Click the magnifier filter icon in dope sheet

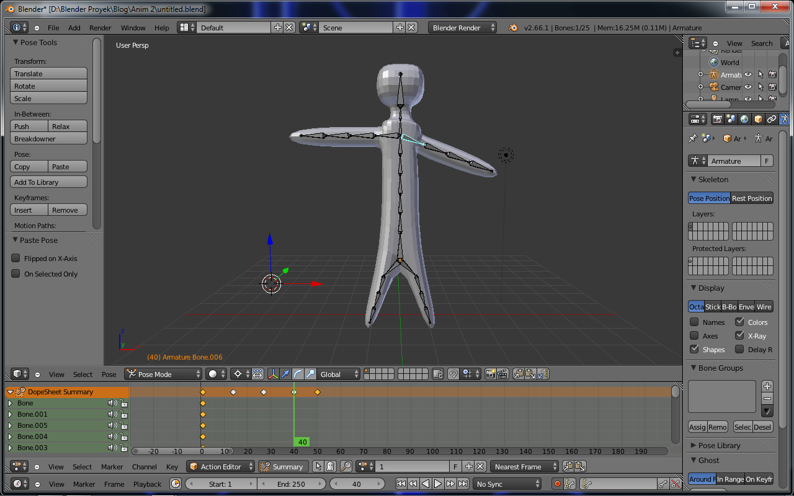(x=346, y=466)
